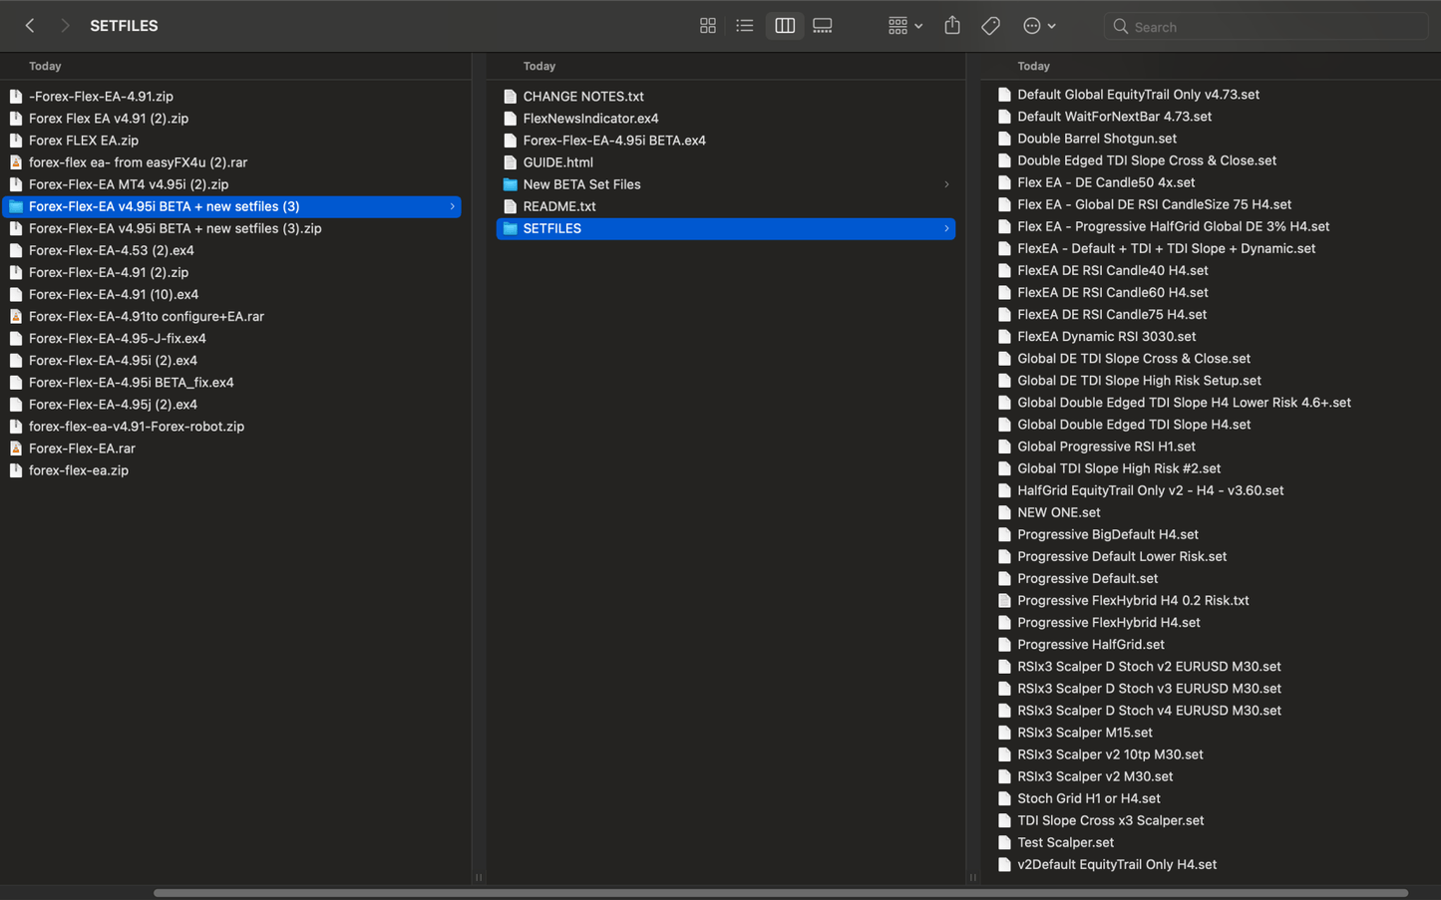The height and width of the screenshot is (900, 1441).
Task: Focus the Search field
Action: click(1265, 27)
